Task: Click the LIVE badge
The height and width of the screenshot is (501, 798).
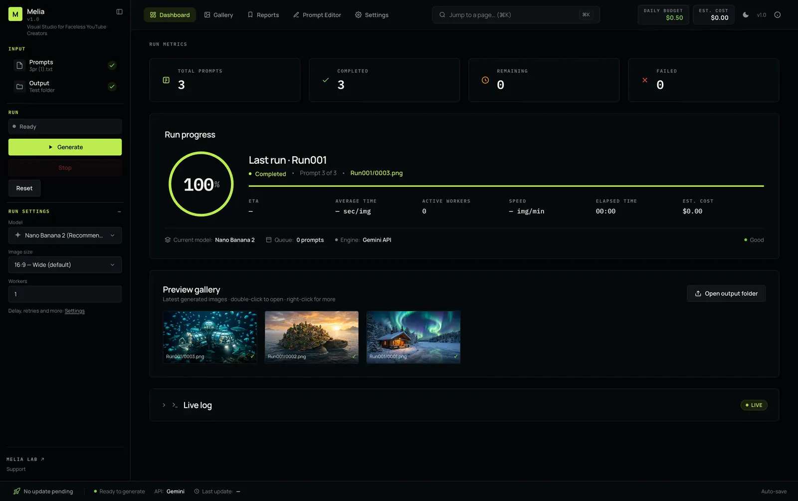Action: 754,405
